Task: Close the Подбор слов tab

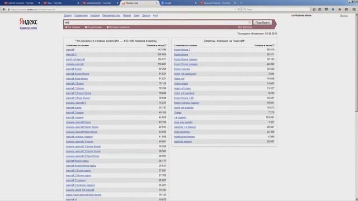Action: click(157, 3)
